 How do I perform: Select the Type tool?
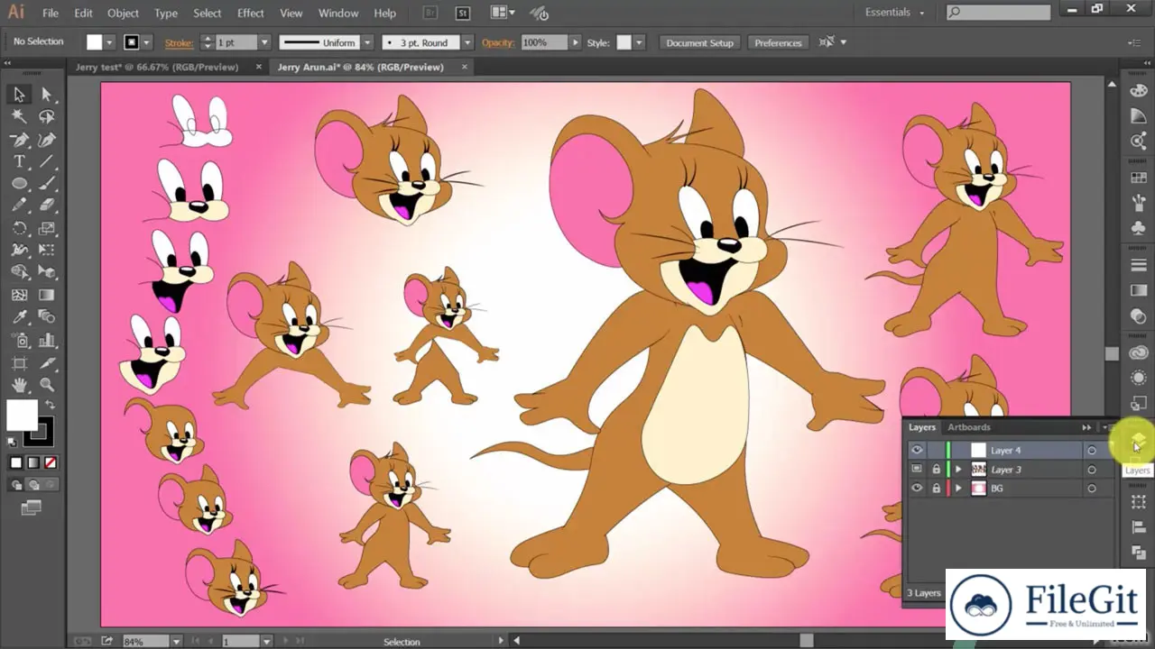(x=19, y=161)
